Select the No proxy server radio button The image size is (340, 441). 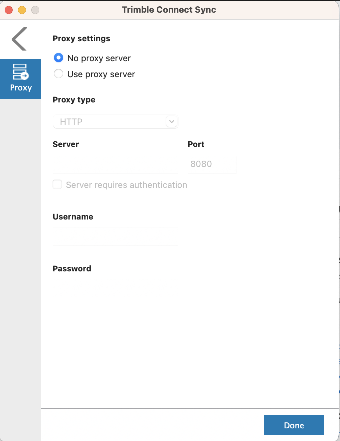tap(59, 58)
